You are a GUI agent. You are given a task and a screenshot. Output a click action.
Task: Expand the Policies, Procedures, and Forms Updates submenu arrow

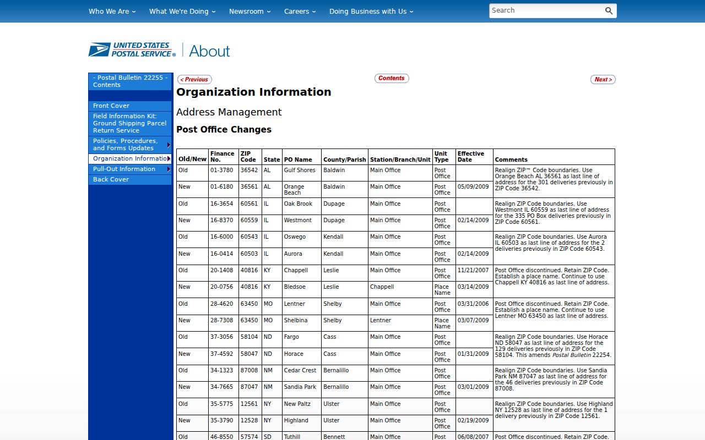(169, 145)
